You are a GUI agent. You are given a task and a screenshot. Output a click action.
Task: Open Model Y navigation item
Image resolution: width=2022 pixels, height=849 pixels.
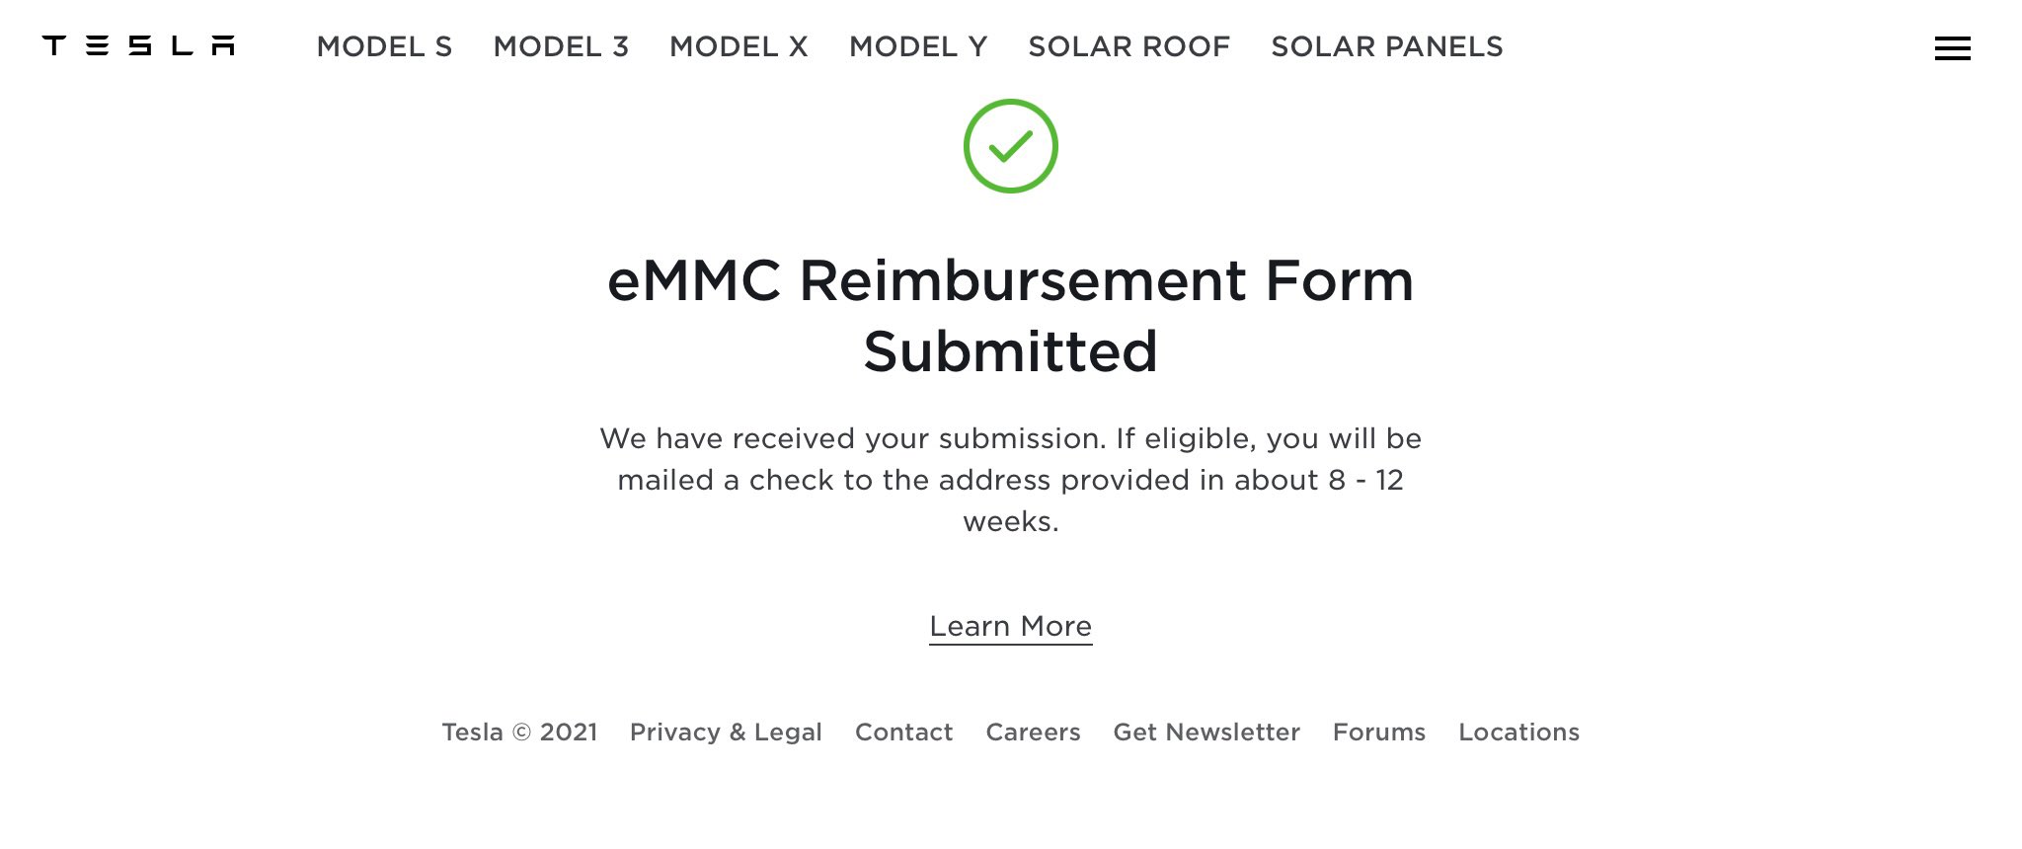click(918, 46)
